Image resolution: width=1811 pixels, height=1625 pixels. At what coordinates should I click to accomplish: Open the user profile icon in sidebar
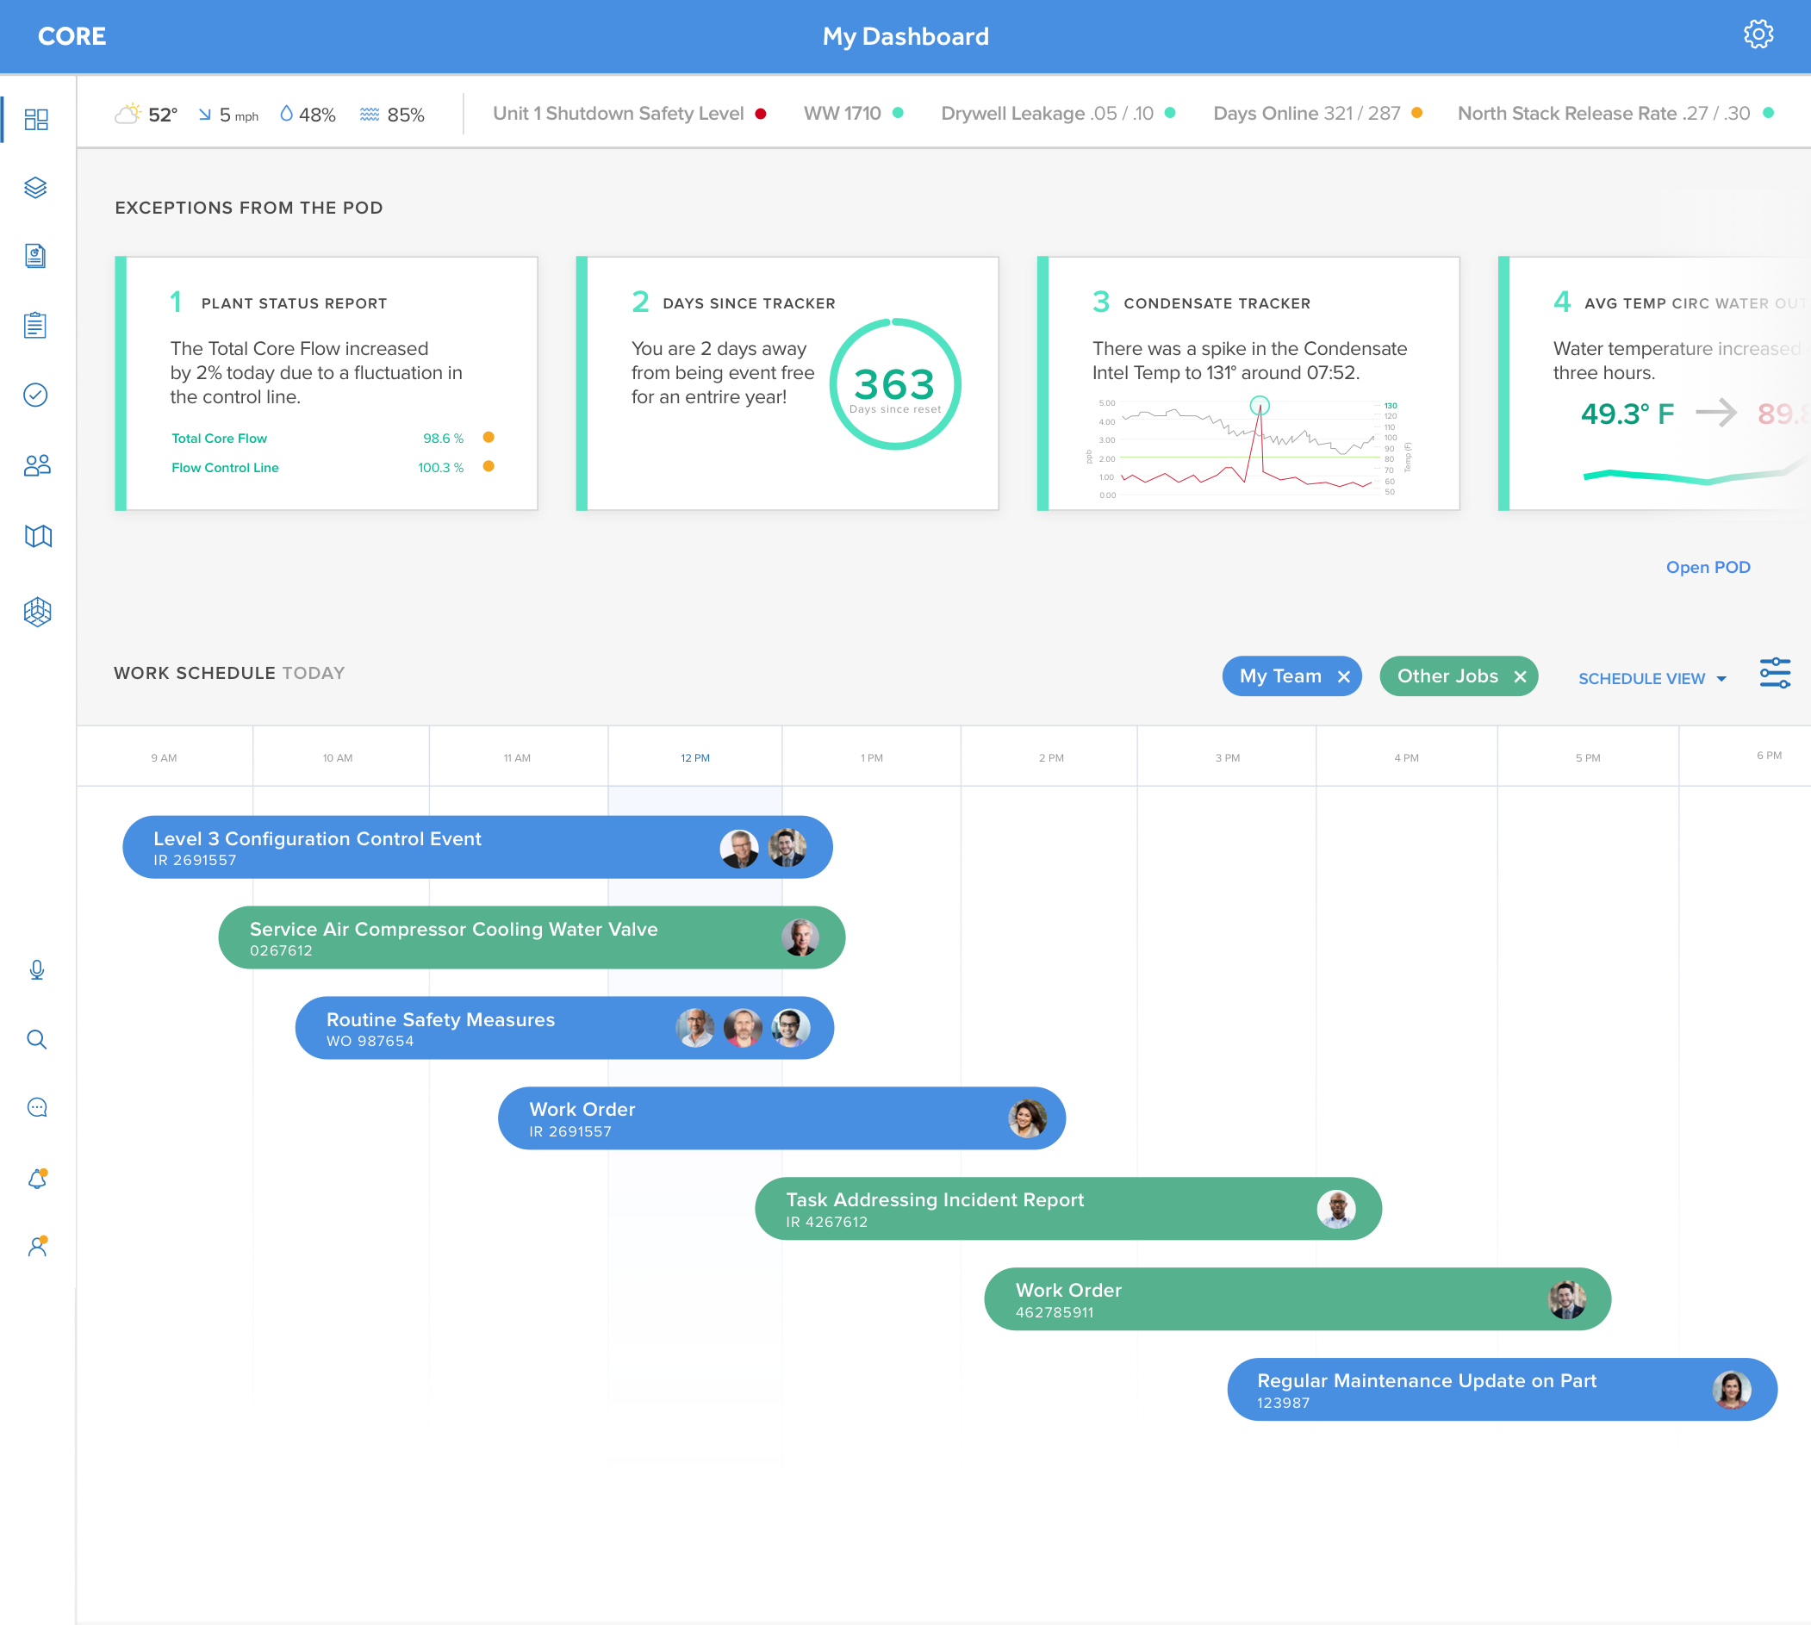(38, 1247)
